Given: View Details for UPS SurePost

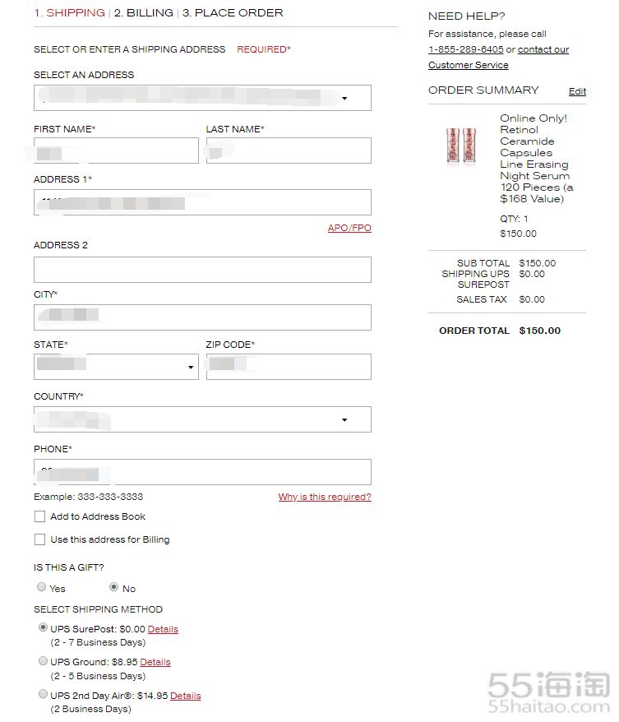Looking at the screenshot, I should (x=163, y=629).
